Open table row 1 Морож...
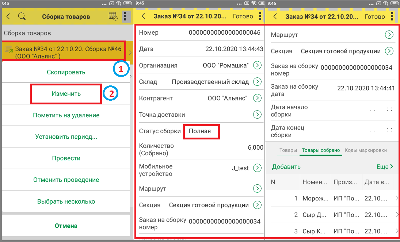This screenshot has height=242, width=400. (x=332, y=199)
